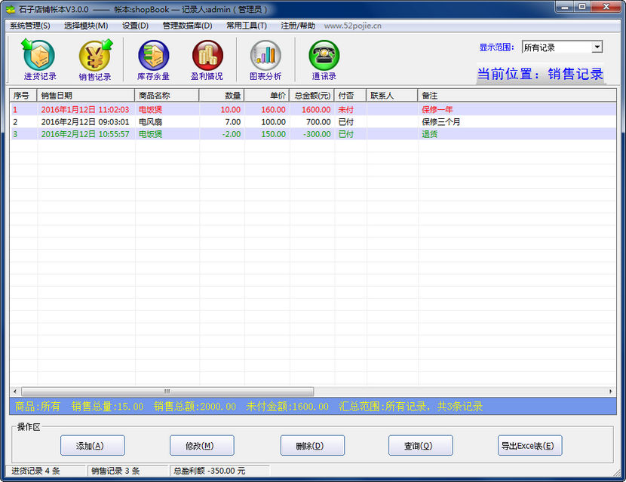Open the 进货记录 purchase records icon
626x482 pixels.
[x=39, y=59]
